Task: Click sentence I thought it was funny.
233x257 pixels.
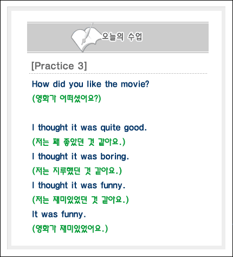Action: 79,185
